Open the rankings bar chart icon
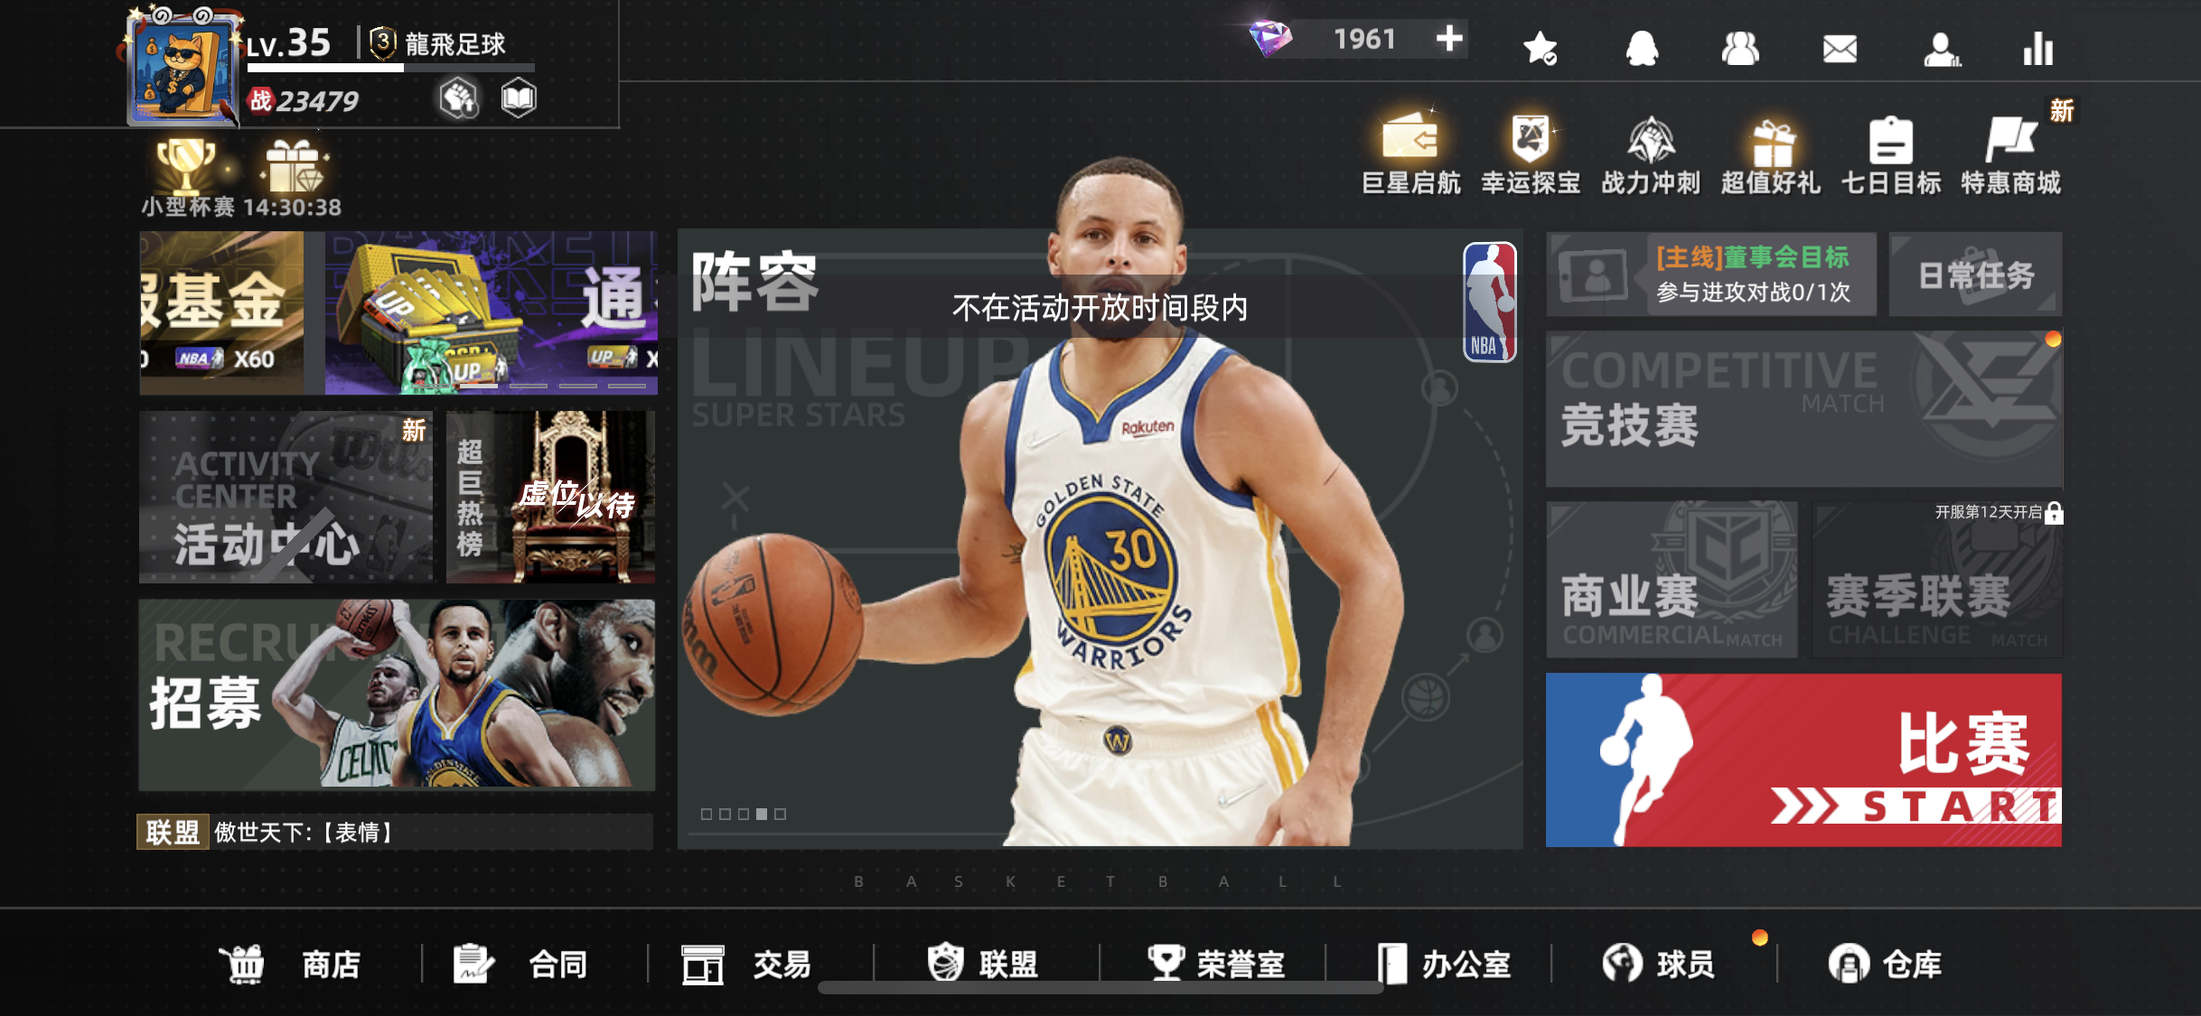Image resolution: width=2201 pixels, height=1016 pixels. pos(2037,48)
